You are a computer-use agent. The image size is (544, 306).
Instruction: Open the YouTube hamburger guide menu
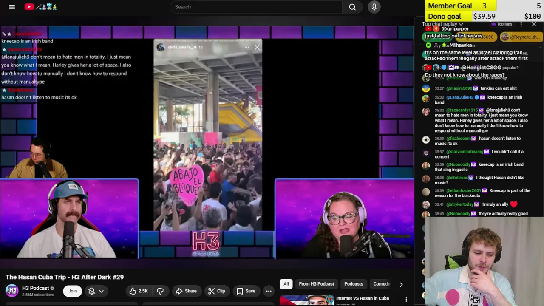click(x=12, y=7)
